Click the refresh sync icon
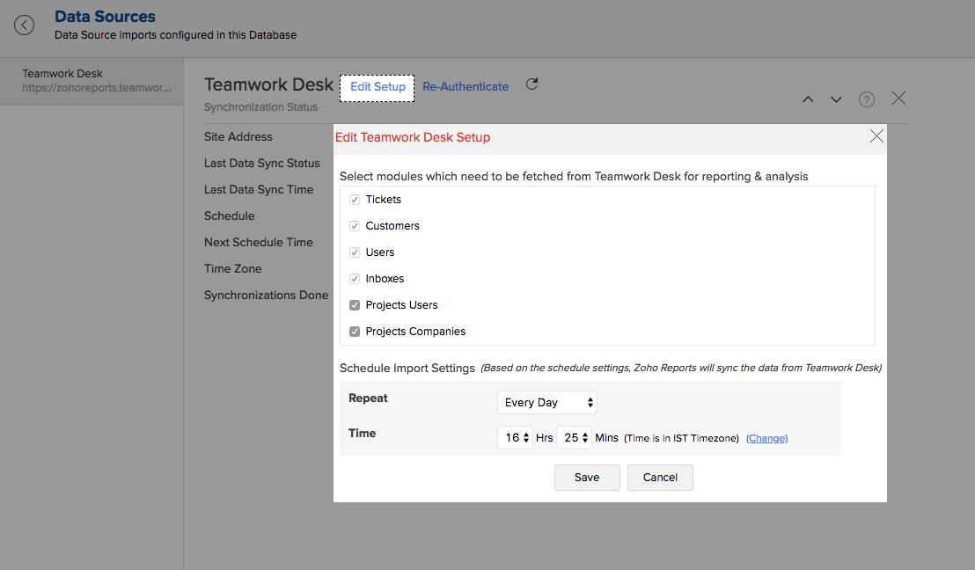This screenshot has height=570, width=975. (531, 84)
